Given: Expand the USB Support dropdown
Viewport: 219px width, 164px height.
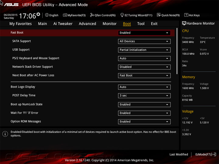Looking at the screenshot, I should [144, 50].
